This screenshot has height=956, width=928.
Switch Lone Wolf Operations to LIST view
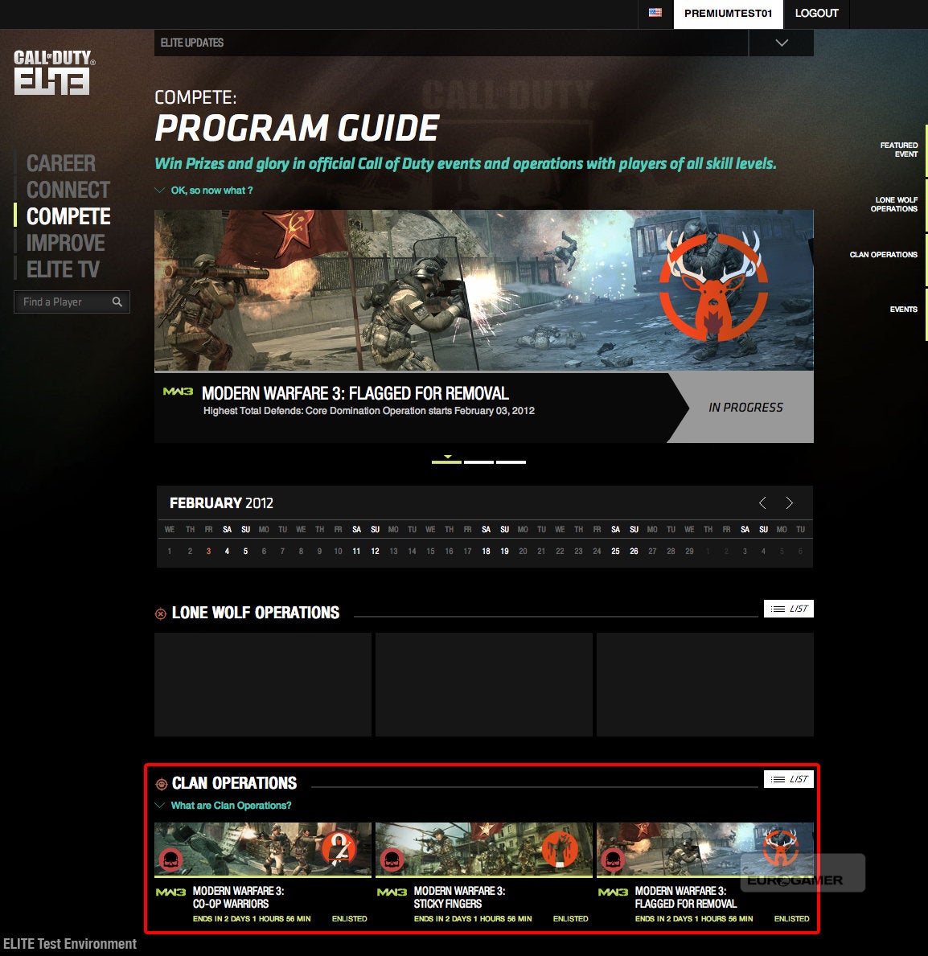coord(788,609)
